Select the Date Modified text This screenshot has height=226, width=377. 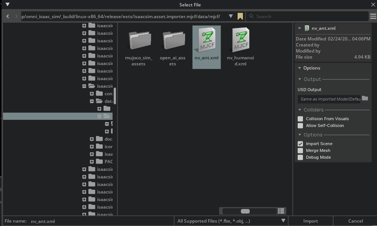point(311,39)
